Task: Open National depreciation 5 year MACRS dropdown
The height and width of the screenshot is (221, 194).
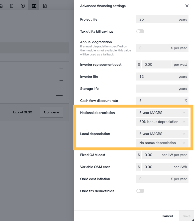Action: point(162,113)
